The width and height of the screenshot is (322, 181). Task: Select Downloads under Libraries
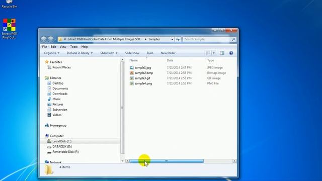point(60,94)
